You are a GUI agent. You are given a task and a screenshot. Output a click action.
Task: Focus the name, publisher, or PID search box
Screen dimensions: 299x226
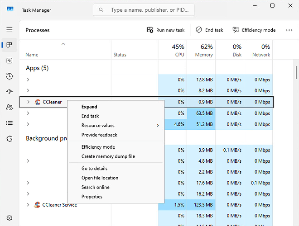point(144,9)
